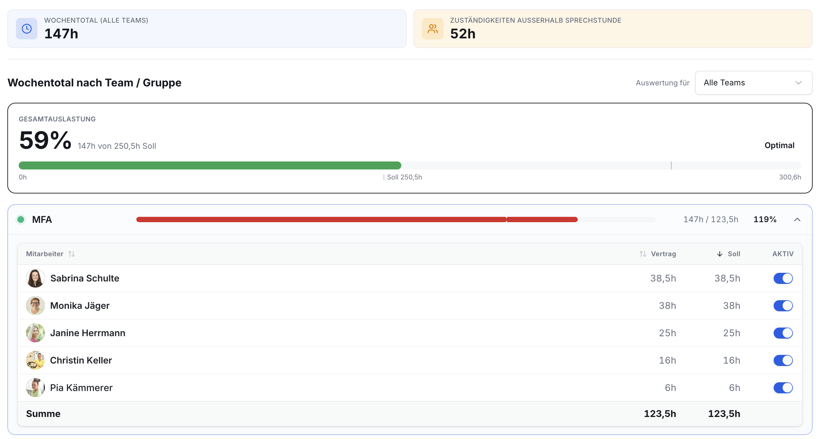Click Pia Kämmerer's avatar photo
820x439 pixels.
click(35, 388)
